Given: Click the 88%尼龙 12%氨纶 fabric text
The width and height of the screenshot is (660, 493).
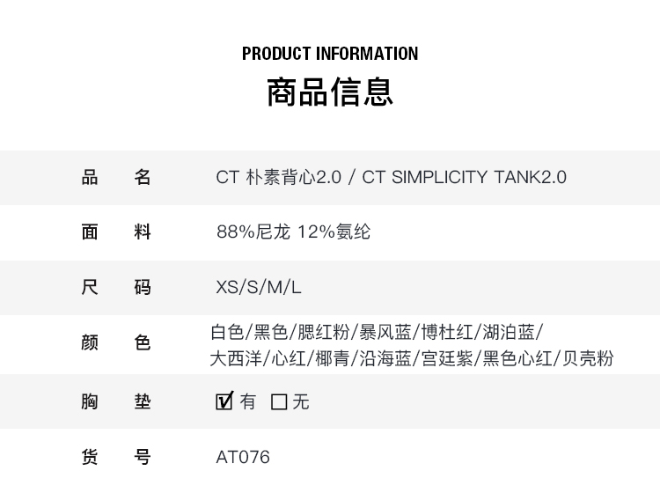Looking at the screenshot, I should point(293,232).
